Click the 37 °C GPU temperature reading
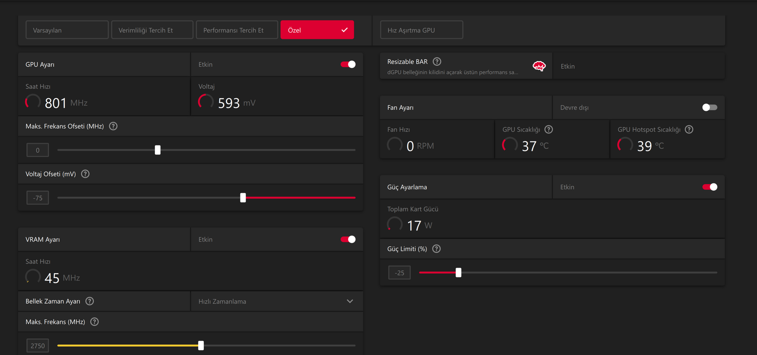Image resolution: width=757 pixels, height=355 pixels. (535, 146)
